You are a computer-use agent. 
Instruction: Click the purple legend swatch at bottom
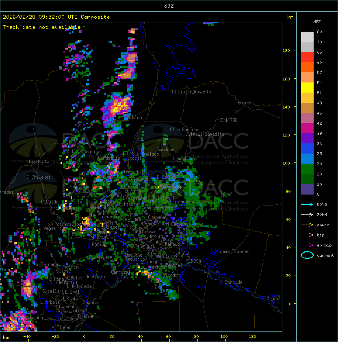pos(307,189)
